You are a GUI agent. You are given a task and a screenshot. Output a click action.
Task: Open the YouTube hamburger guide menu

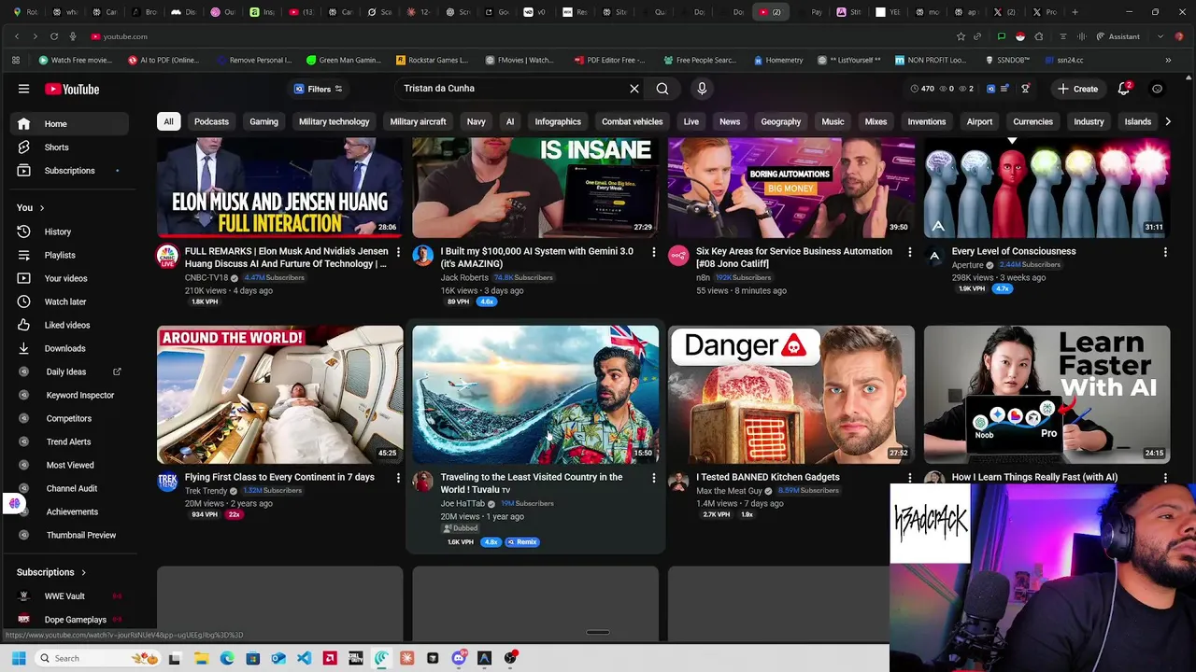23,89
